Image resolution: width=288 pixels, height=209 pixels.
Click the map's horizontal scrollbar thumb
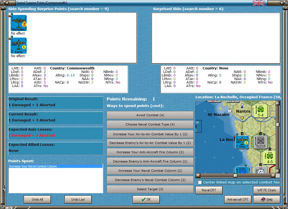[x=235, y=176]
